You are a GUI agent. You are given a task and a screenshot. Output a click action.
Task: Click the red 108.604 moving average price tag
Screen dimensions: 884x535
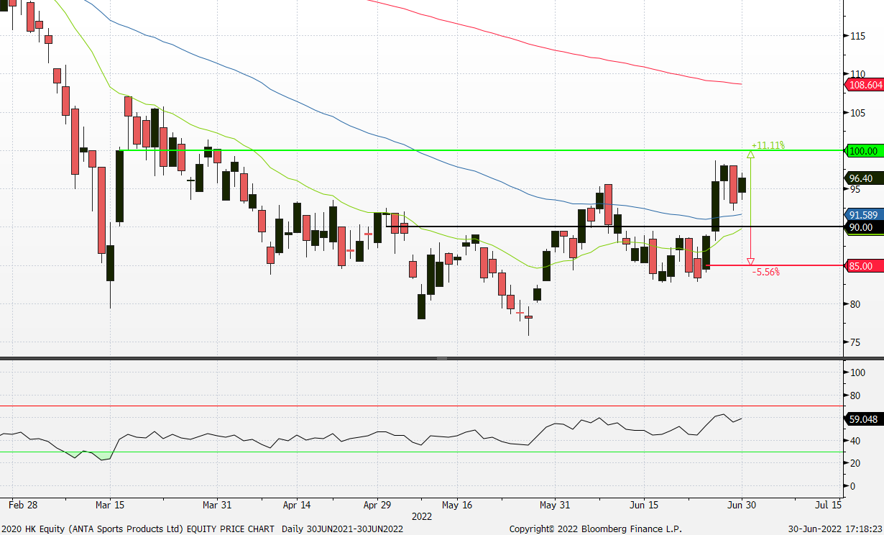863,85
